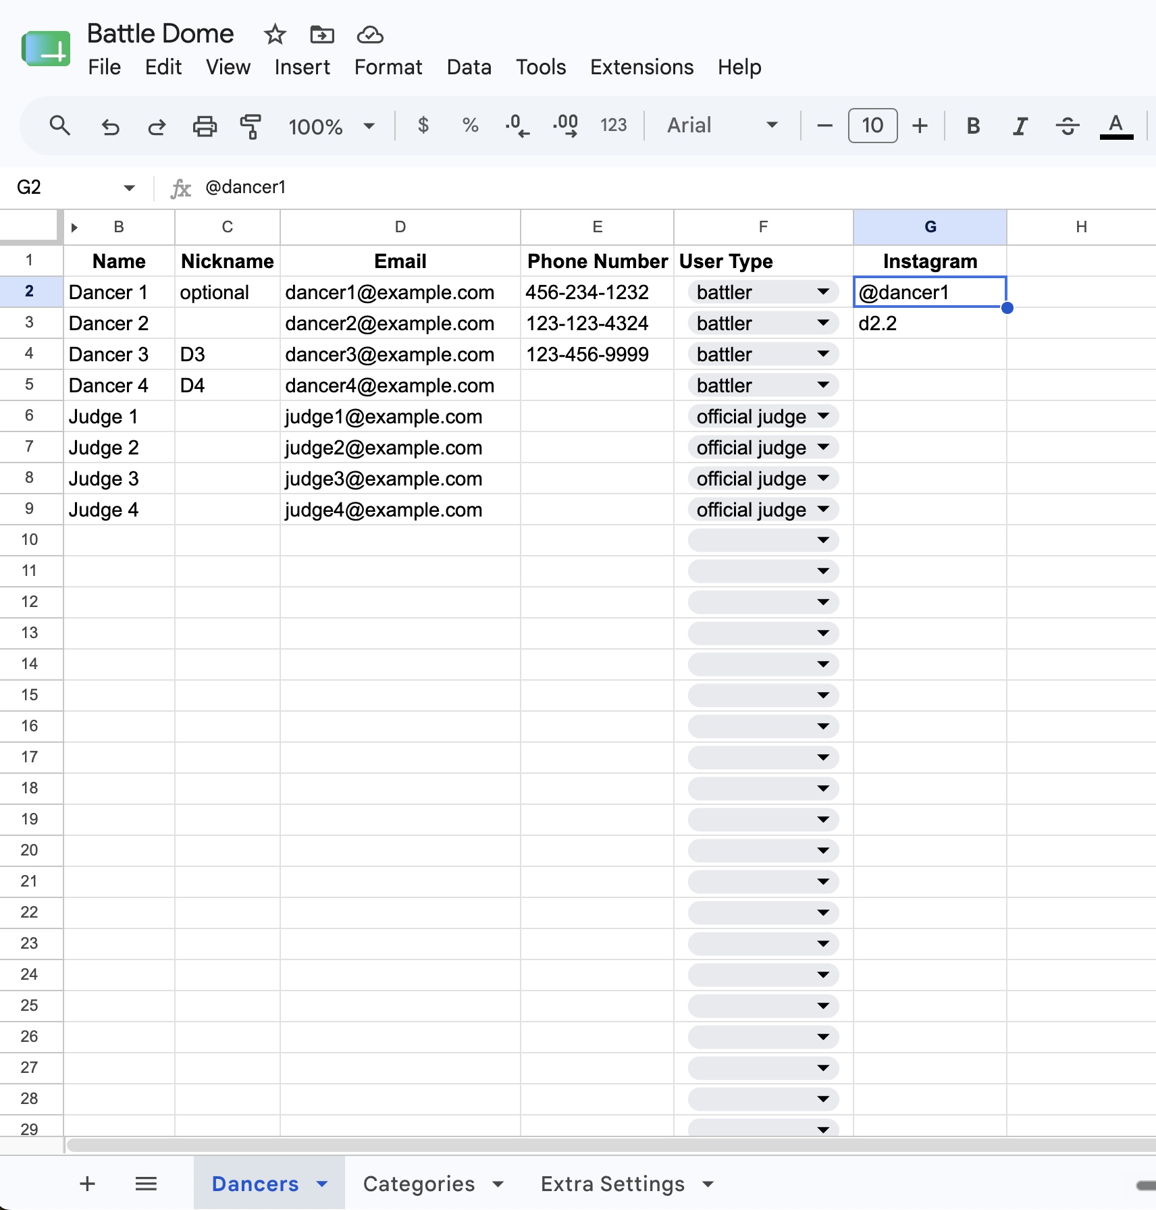The height and width of the screenshot is (1210, 1156).
Task: Select the optional nickname cell
Action: point(228,292)
